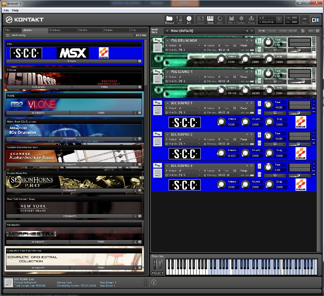The height and width of the screenshot is (296, 324).
Task: Expand the SCC SOUND 2 instrument name menu
Action: coord(167,135)
